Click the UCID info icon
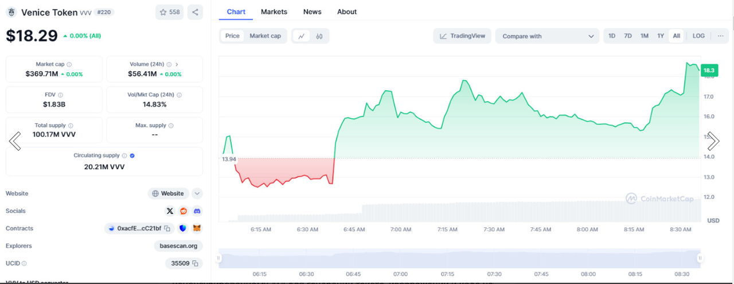This screenshot has height=284, width=734. 24,263
